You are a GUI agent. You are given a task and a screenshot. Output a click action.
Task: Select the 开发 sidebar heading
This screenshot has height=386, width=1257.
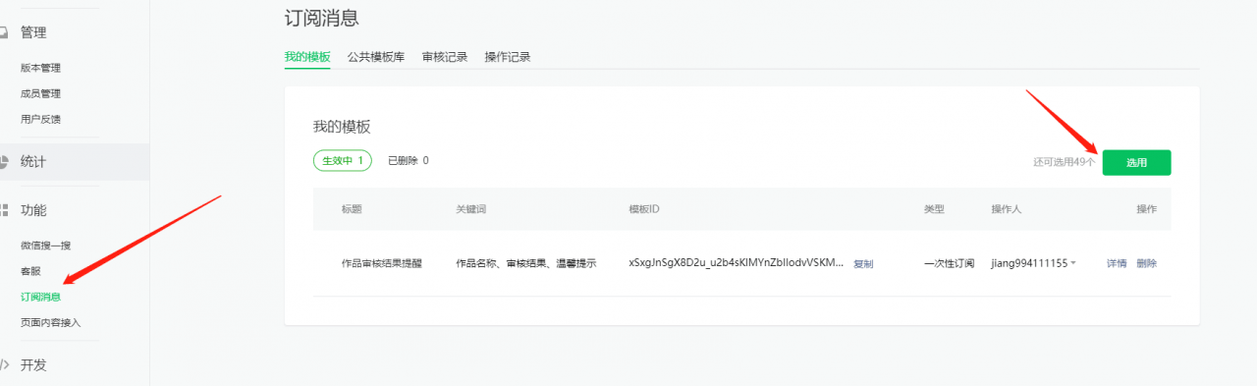tap(33, 364)
